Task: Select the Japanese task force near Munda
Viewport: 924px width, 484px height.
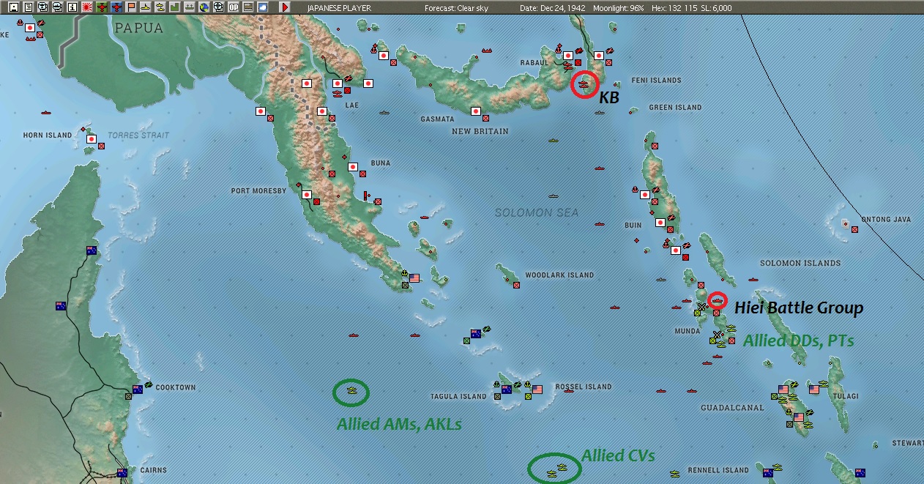Action: [x=718, y=299]
